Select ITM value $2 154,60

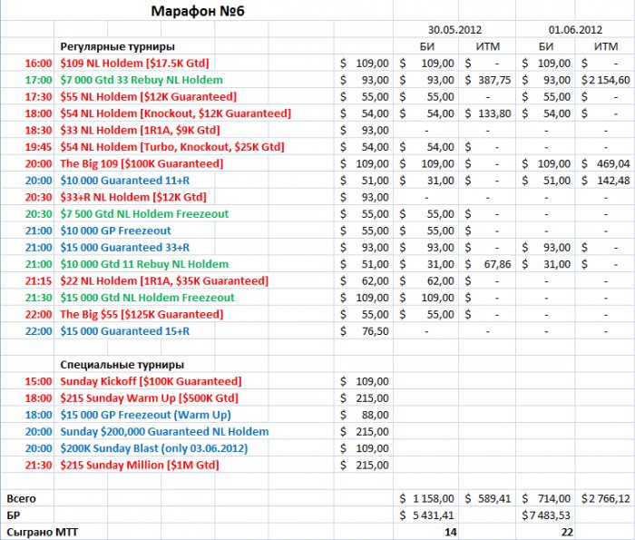coord(606,80)
